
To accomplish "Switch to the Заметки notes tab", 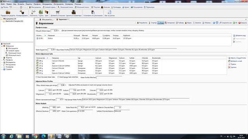I will 197,23.
